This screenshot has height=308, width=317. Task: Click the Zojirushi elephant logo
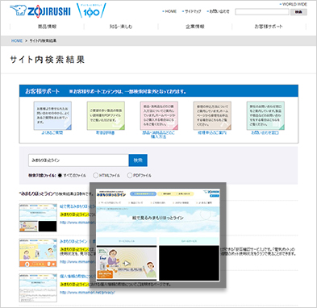(x=40, y=10)
